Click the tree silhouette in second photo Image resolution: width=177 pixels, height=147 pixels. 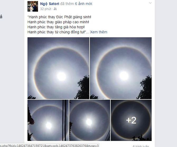click(145, 88)
